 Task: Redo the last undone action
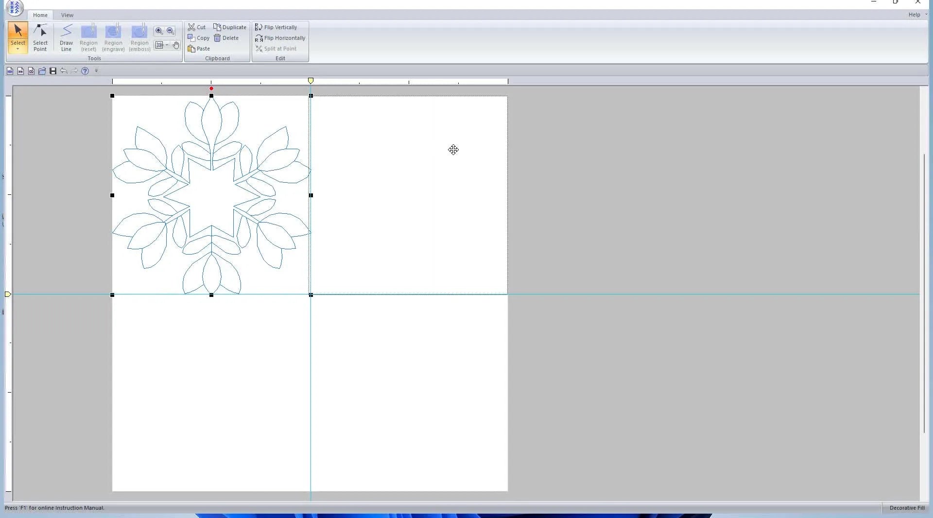click(x=74, y=71)
